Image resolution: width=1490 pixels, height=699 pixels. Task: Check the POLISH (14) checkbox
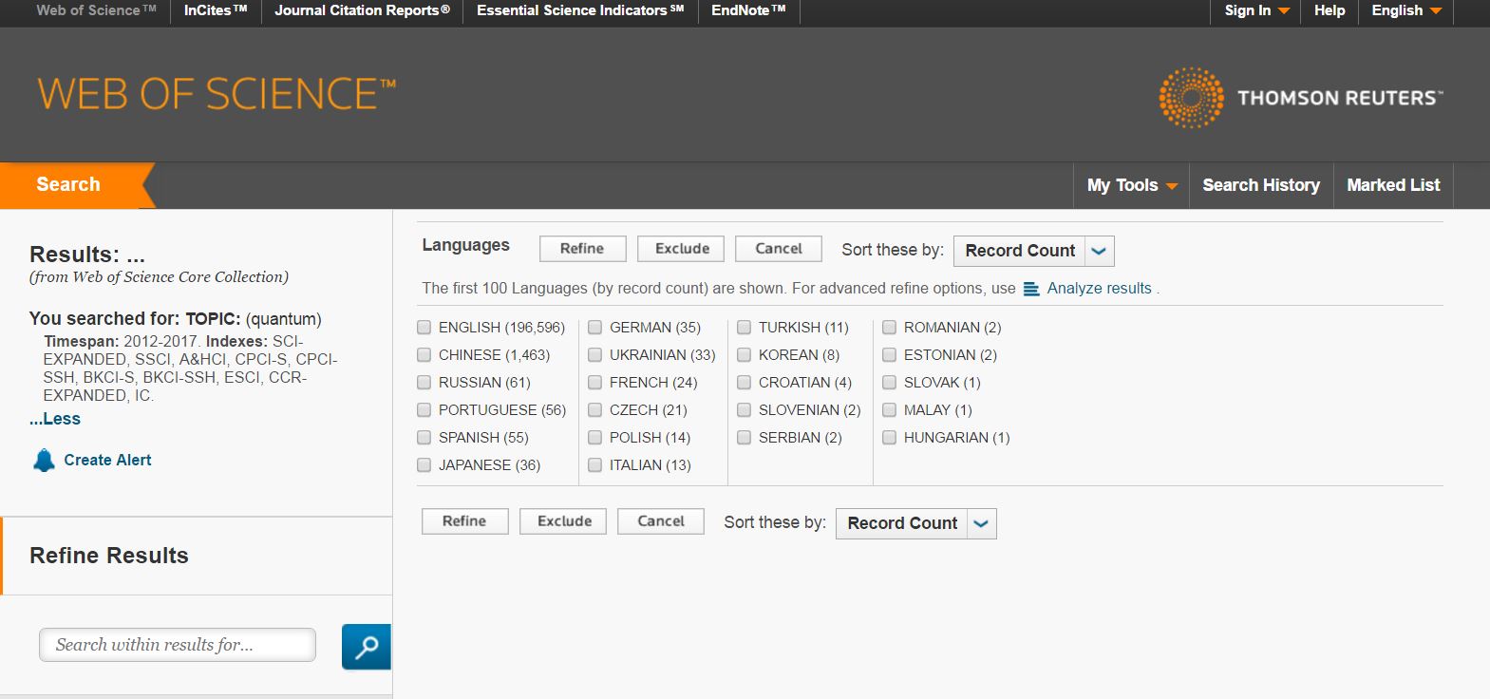pyautogui.click(x=595, y=438)
